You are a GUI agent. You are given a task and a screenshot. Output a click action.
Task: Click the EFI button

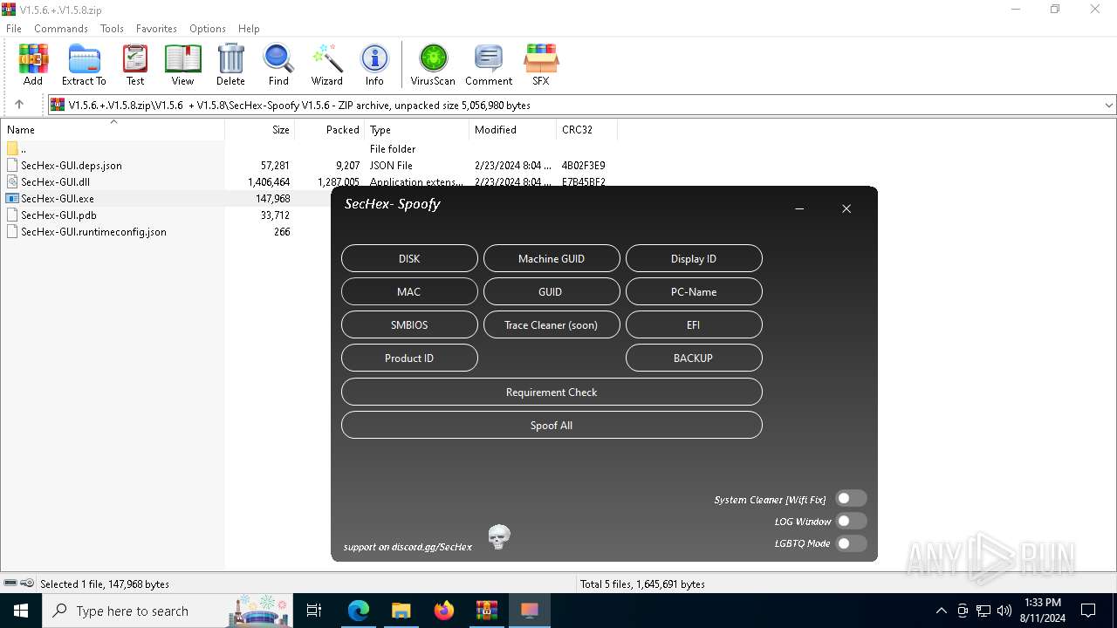694,324
